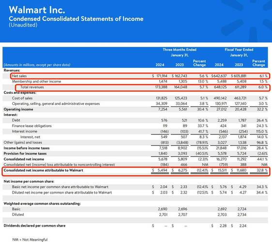Select the fiscal year net sales $642,637

219,76
